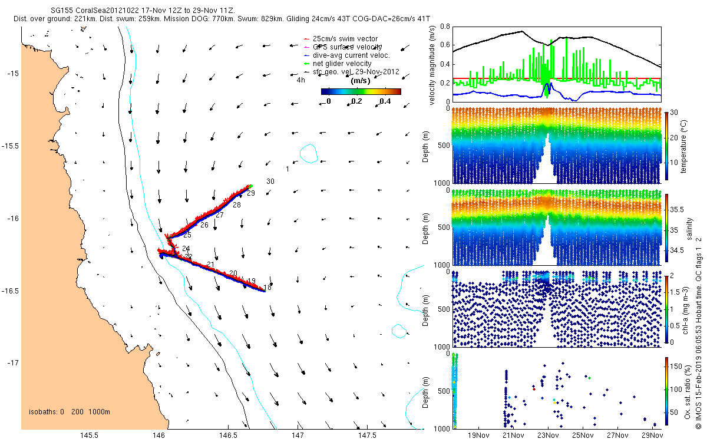This screenshot has width=707, height=442.
Task: Click the oxygen saturation depth section plot
Action: [x=556, y=391]
